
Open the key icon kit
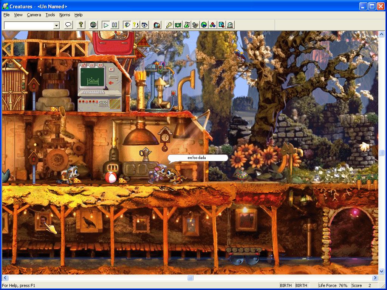[x=169, y=25]
